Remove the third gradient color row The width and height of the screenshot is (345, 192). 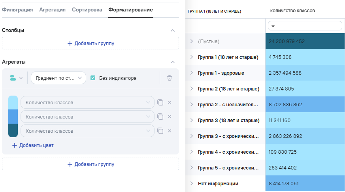pos(170,131)
